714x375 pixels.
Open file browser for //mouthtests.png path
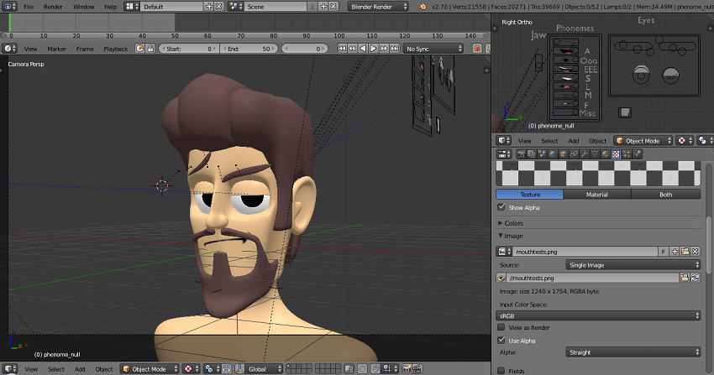coord(684,278)
